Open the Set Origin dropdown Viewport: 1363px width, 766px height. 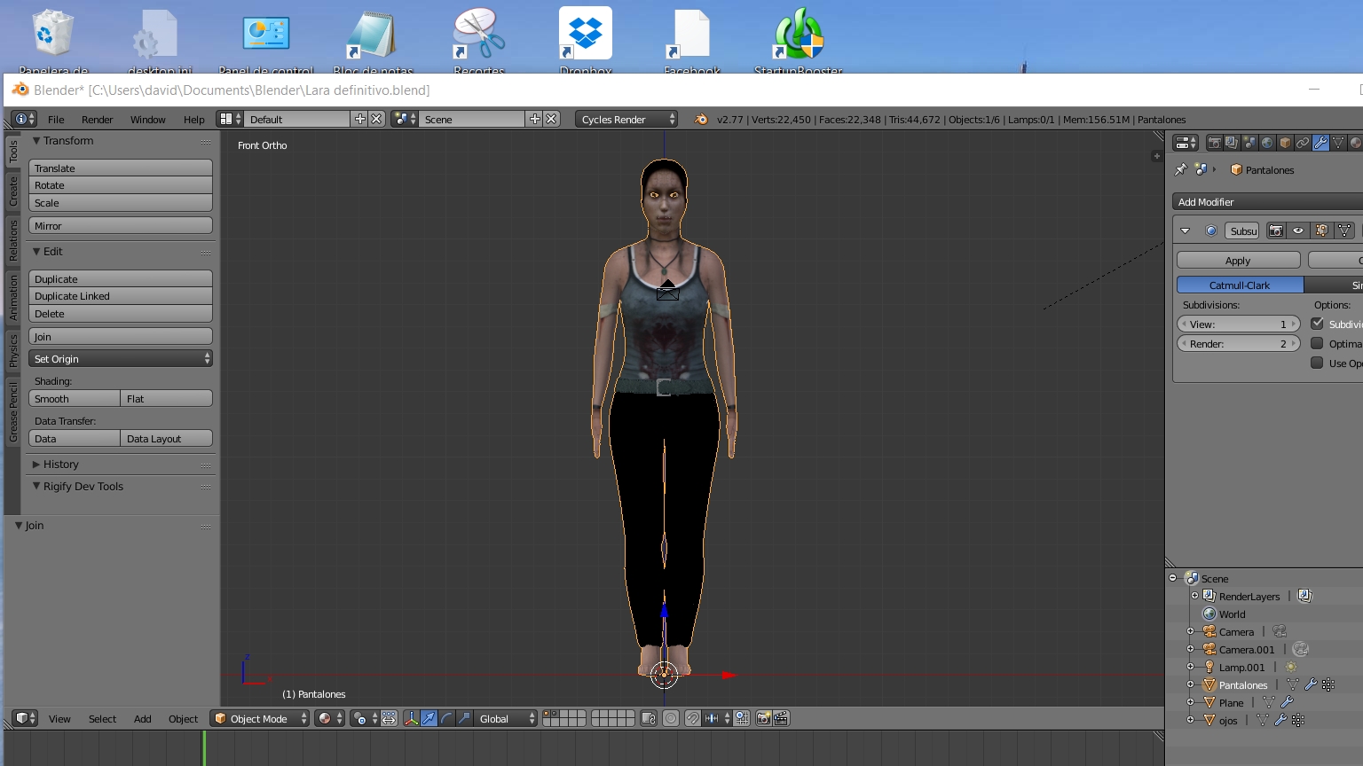(121, 358)
